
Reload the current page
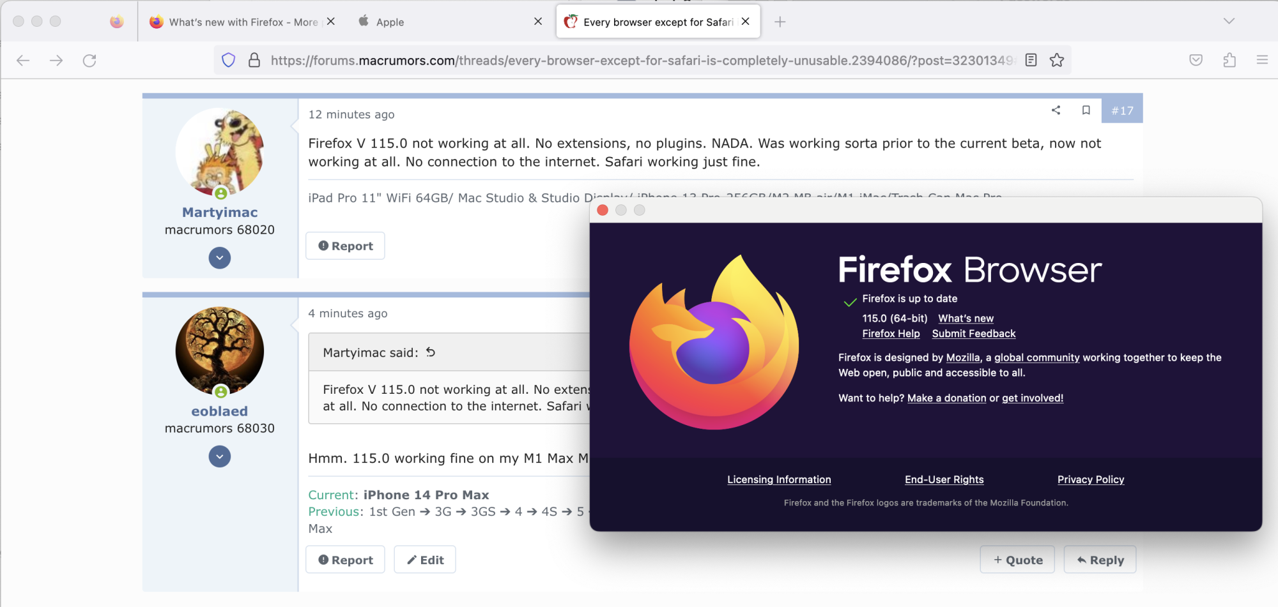point(89,61)
